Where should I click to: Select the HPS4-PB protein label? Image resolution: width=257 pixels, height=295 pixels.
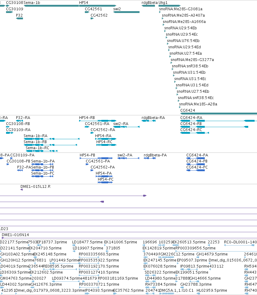pos(87,155)
